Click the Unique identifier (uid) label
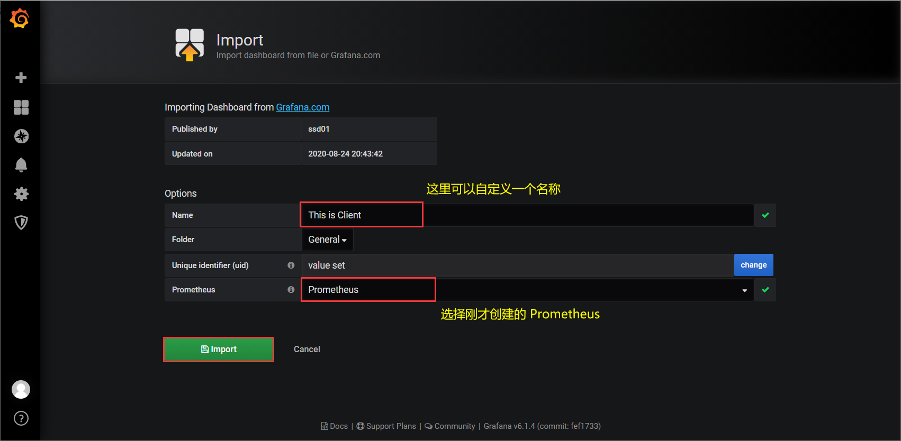This screenshot has height=441, width=901. [210, 265]
